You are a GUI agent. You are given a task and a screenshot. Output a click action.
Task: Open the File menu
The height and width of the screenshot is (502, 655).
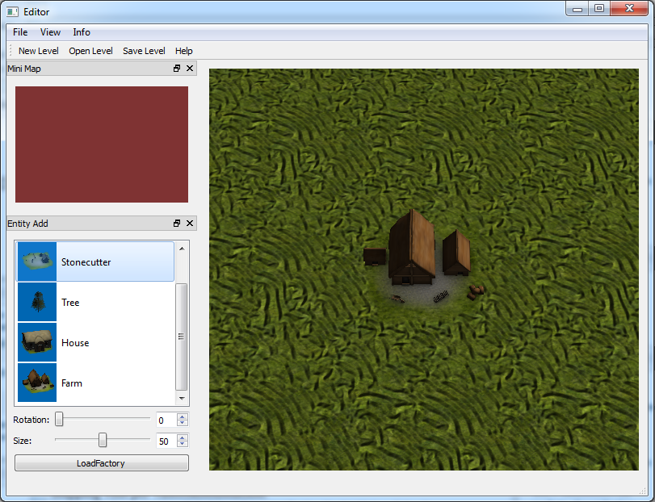point(20,32)
